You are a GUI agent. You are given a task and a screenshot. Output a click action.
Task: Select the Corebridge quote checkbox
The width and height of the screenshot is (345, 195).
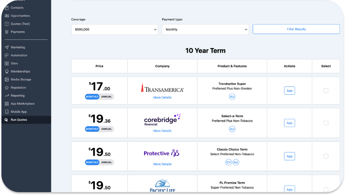pos(326,123)
